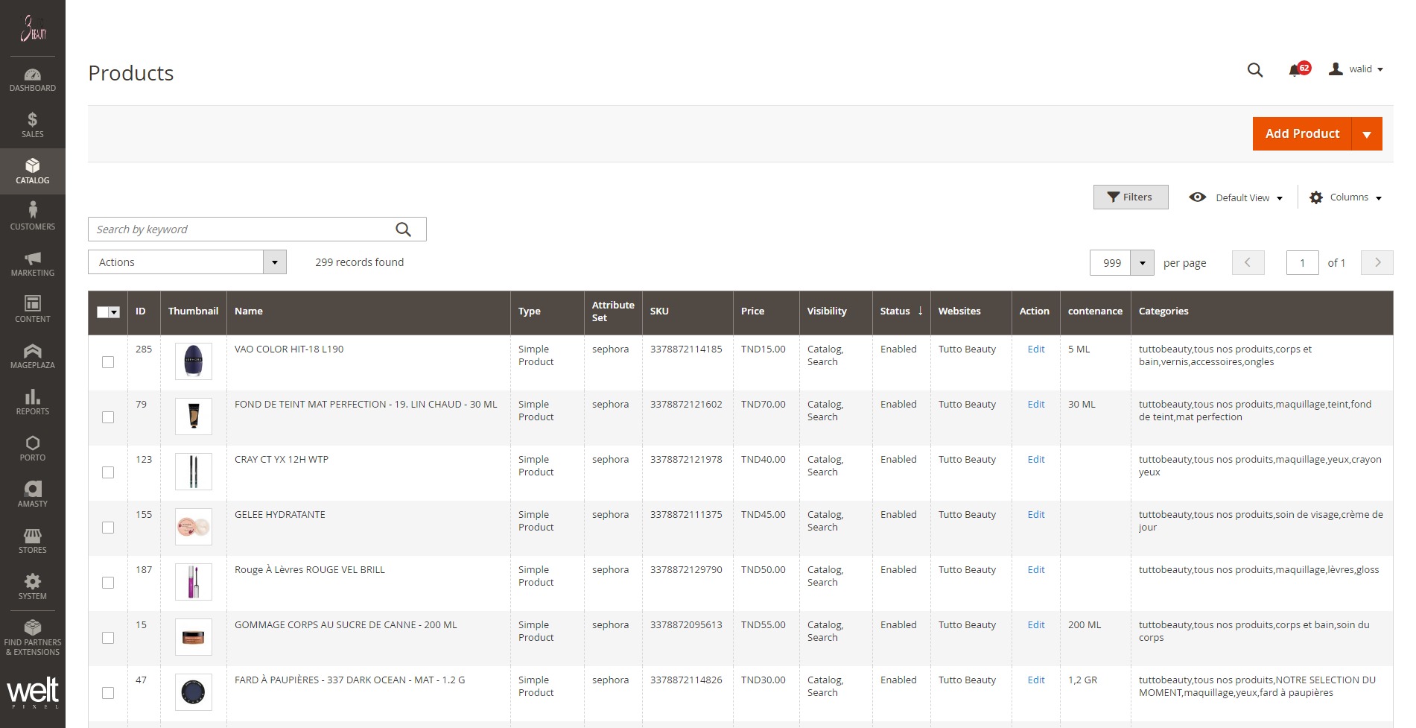Sort table by Websites column header

[x=971, y=312]
